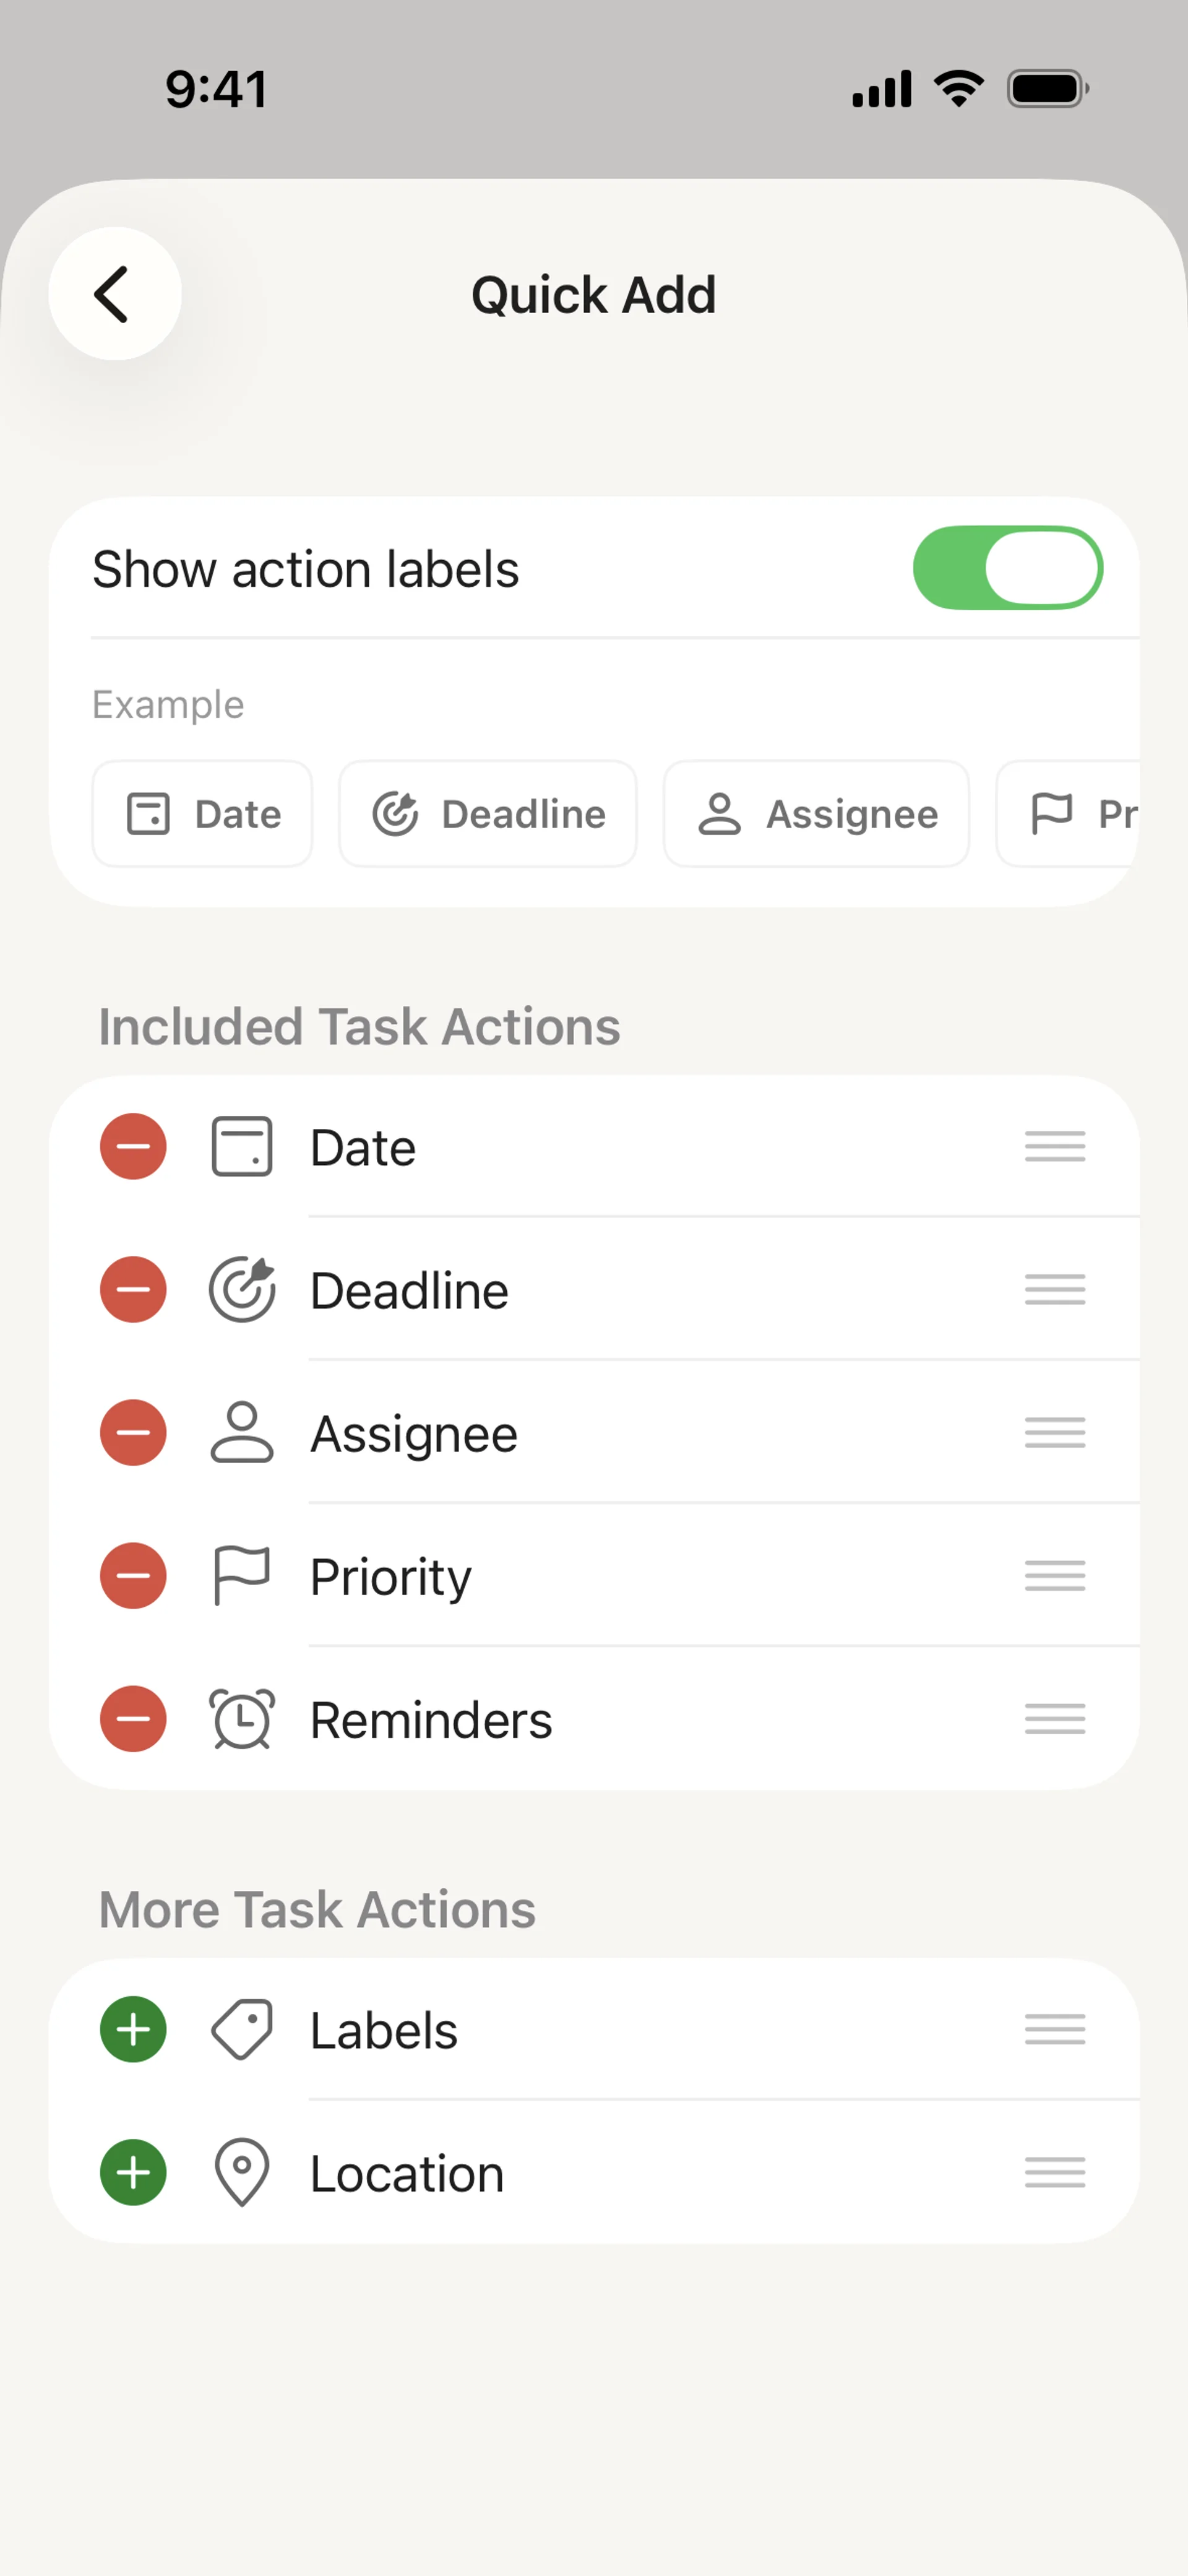
Task: Select the Location row label
Action: coord(407,2173)
